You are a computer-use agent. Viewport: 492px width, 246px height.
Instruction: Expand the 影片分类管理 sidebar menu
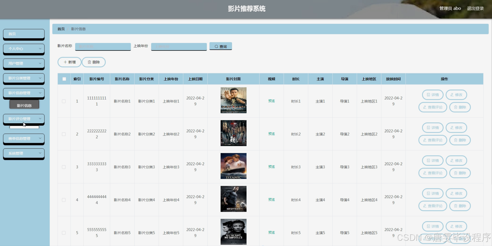24,78
